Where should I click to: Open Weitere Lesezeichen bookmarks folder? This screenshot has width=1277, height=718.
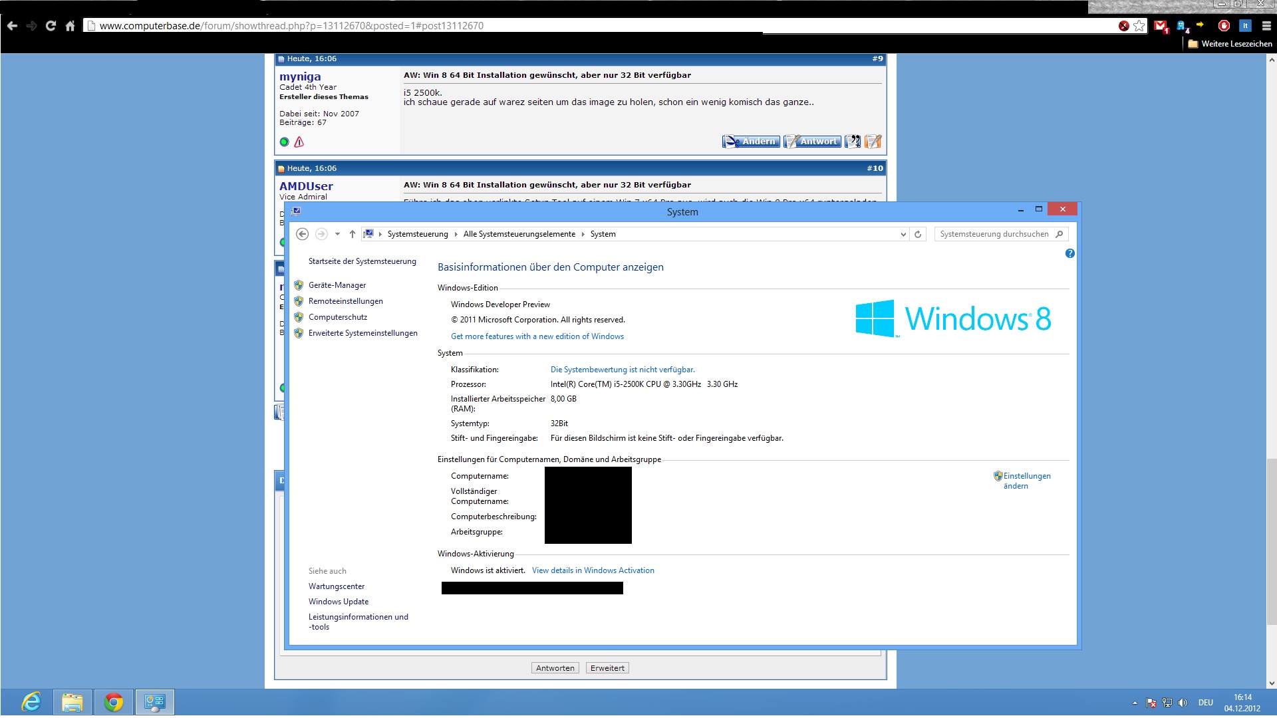1230,44
